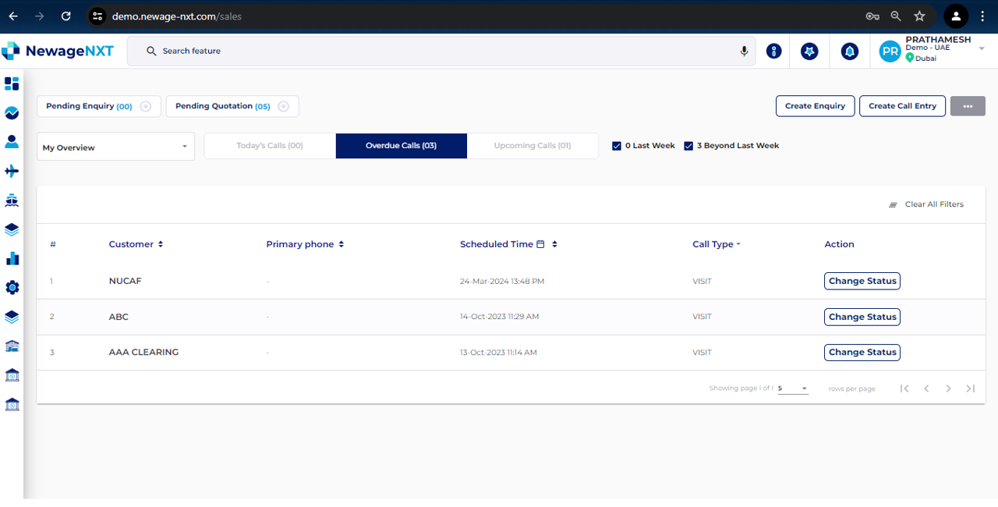Click the Create Enquiry button
This screenshot has width=998, height=507.
coord(815,106)
